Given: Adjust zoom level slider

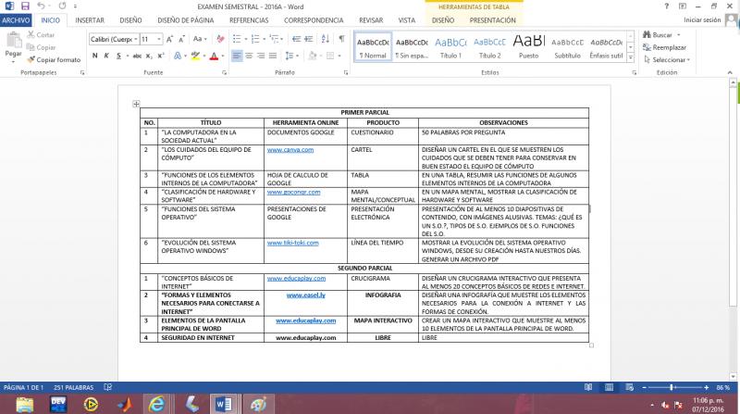Looking at the screenshot, I should coord(672,387).
